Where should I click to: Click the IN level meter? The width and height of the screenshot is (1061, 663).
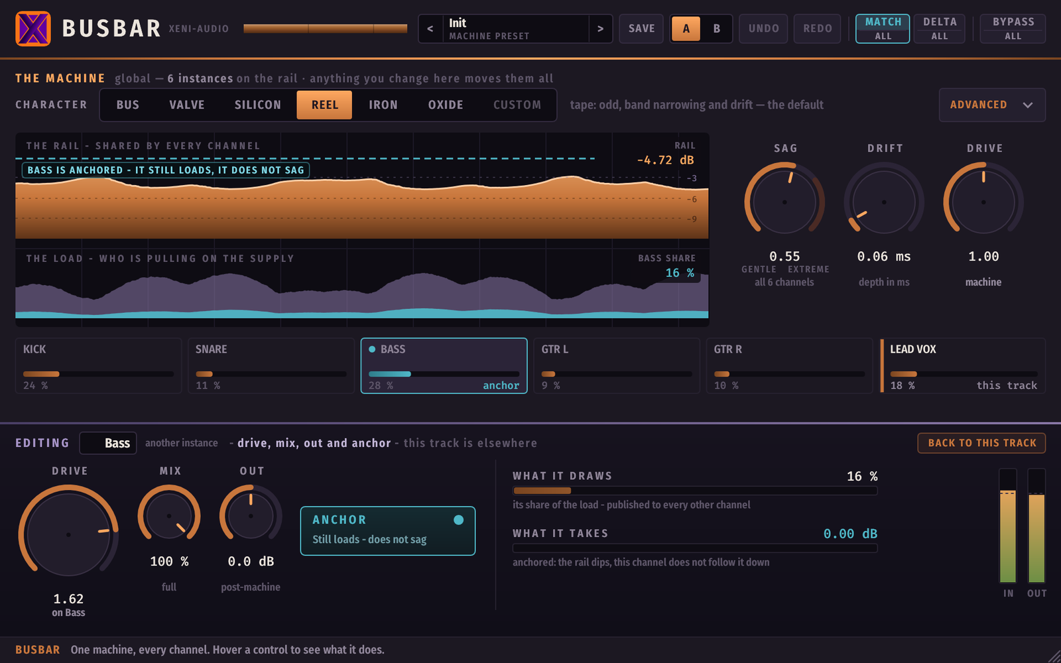pyautogui.click(x=1008, y=526)
